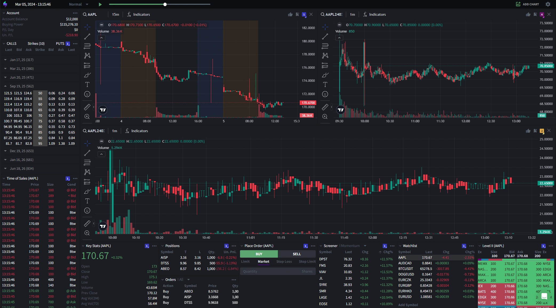Select brush tool in AAPL 15m chart

[x=87, y=75]
